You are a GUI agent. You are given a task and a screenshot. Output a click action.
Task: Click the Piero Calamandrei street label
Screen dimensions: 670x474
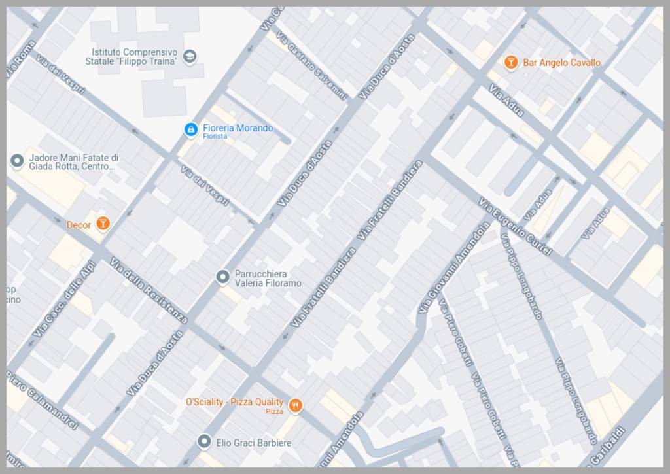[x=43, y=400]
